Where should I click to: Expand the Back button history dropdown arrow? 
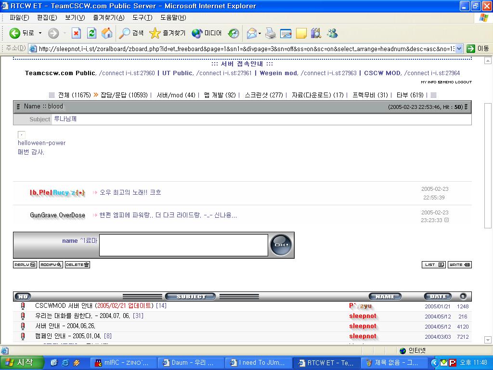click(x=40, y=33)
